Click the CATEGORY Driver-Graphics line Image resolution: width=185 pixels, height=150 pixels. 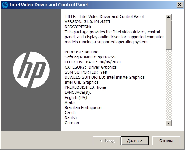click(91, 67)
